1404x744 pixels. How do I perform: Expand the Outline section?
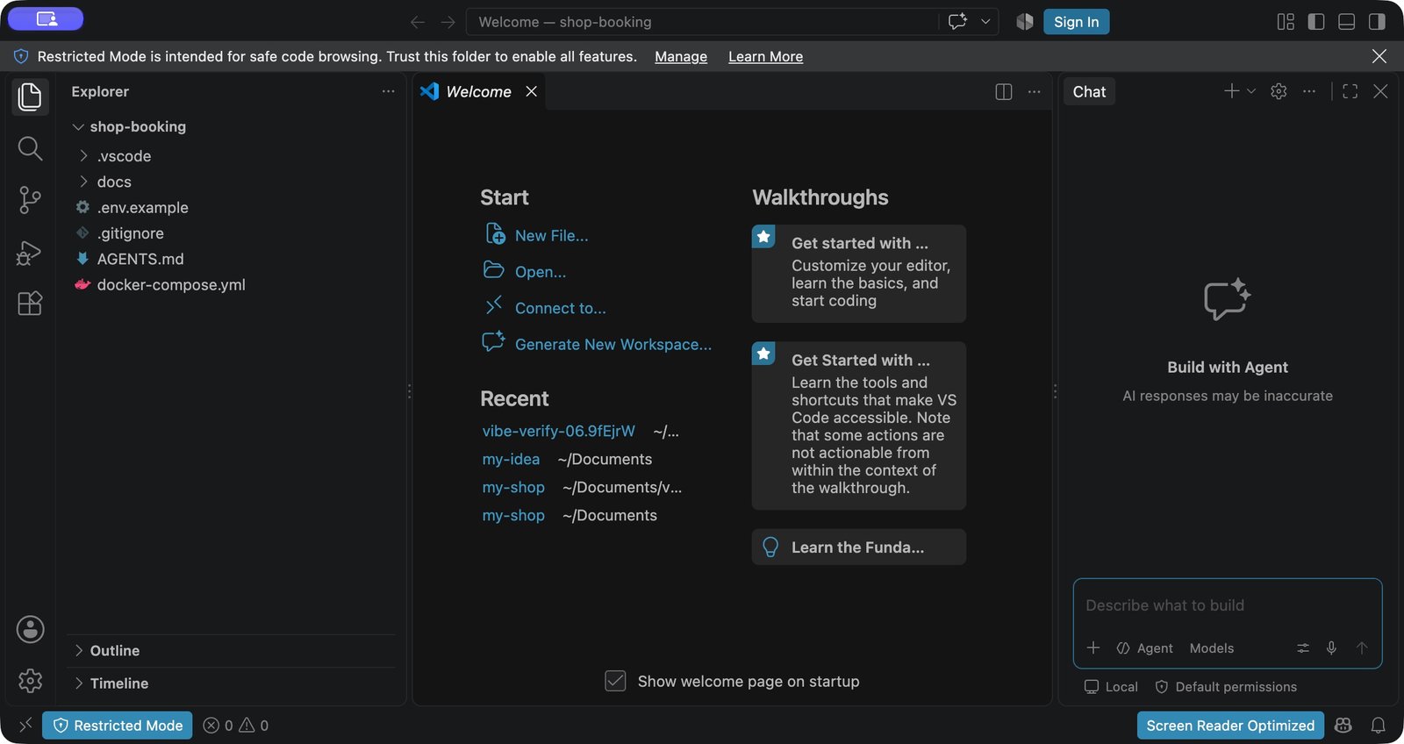coord(232,650)
